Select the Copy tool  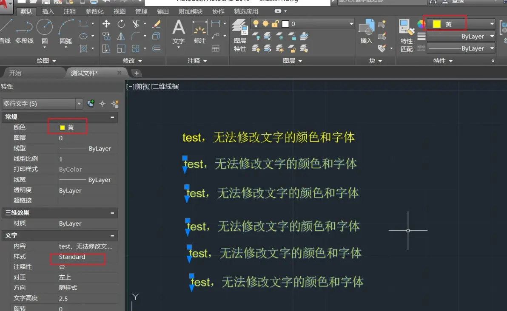pyautogui.click(x=106, y=36)
